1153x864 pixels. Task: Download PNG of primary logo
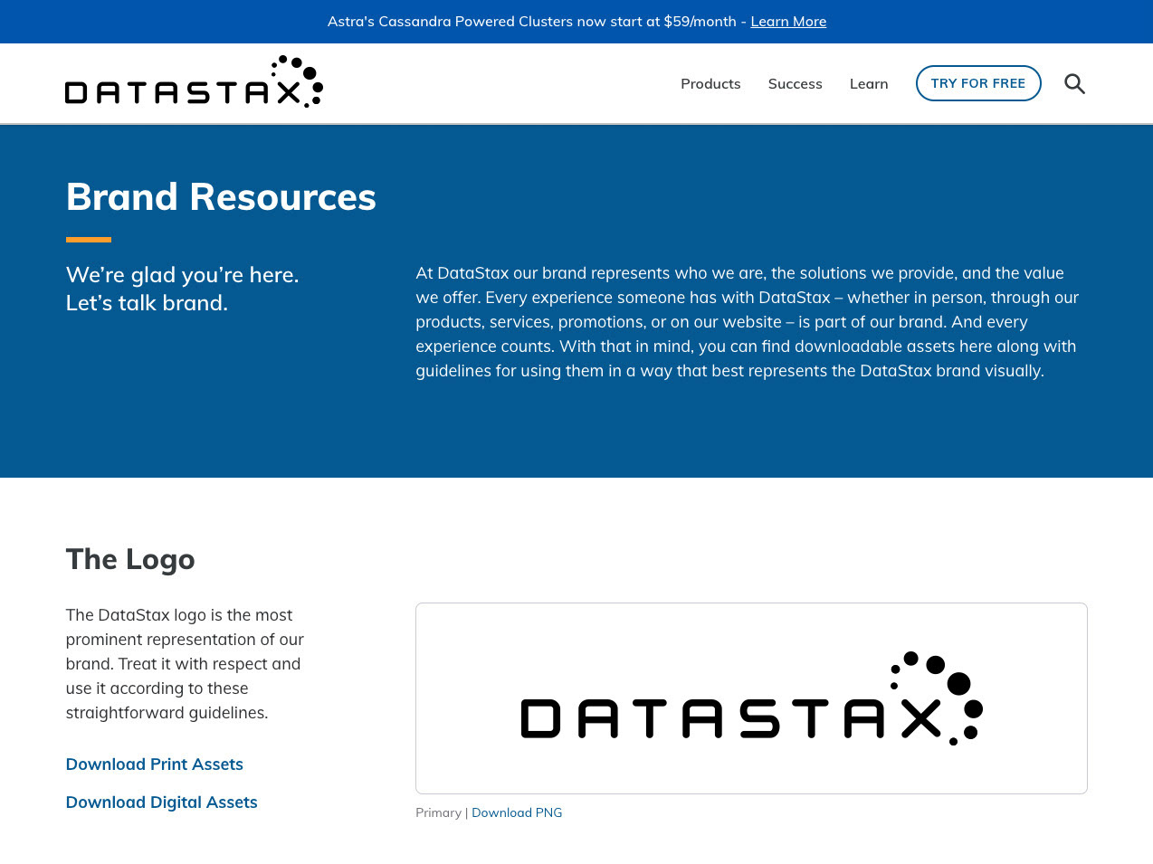pyautogui.click(x=517, y=812)
